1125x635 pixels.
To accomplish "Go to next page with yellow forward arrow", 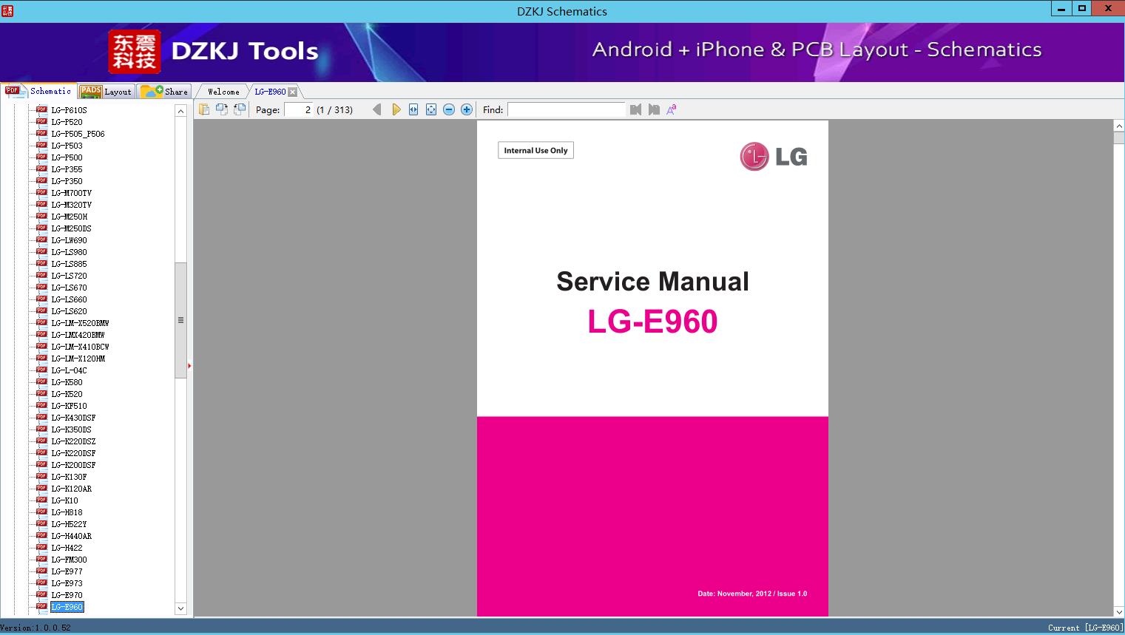I will click(x=396, y=109).
